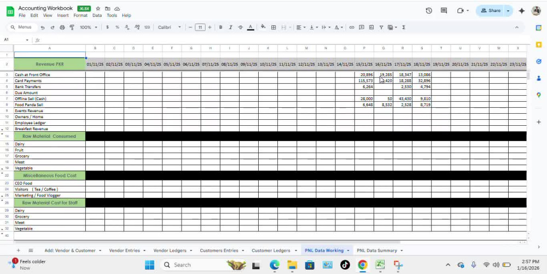Image resolution: width=547 pixels, height=274 pixels.
Task: Insert function using sigma icon
Action: coord(404,27)
